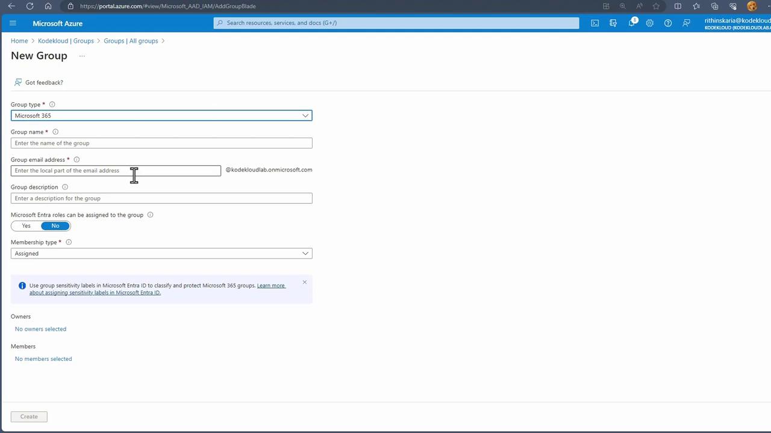The width and height of the screenshot is (771, 433).
Task: Open the Group type dropdown
Action: point(161,115)
